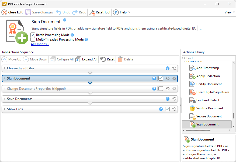Reset the Sign Document step
Screen dimensions: 236x162
(168, 78)
